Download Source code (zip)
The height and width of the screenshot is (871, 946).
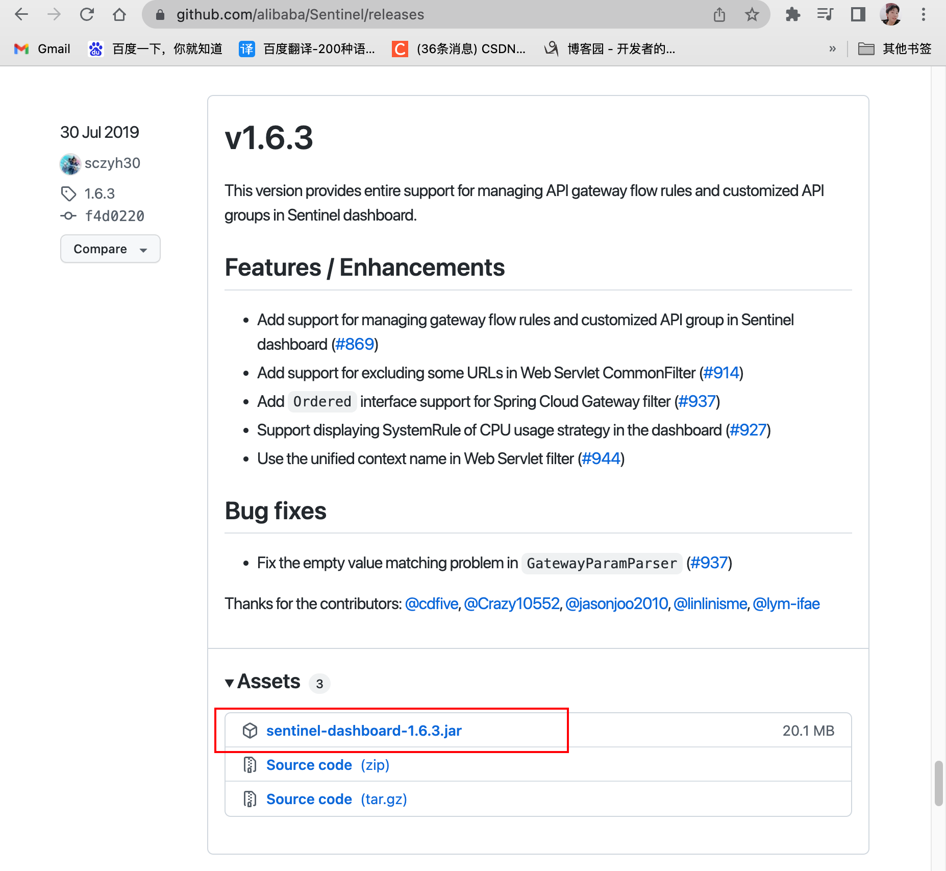coord(328,765)
